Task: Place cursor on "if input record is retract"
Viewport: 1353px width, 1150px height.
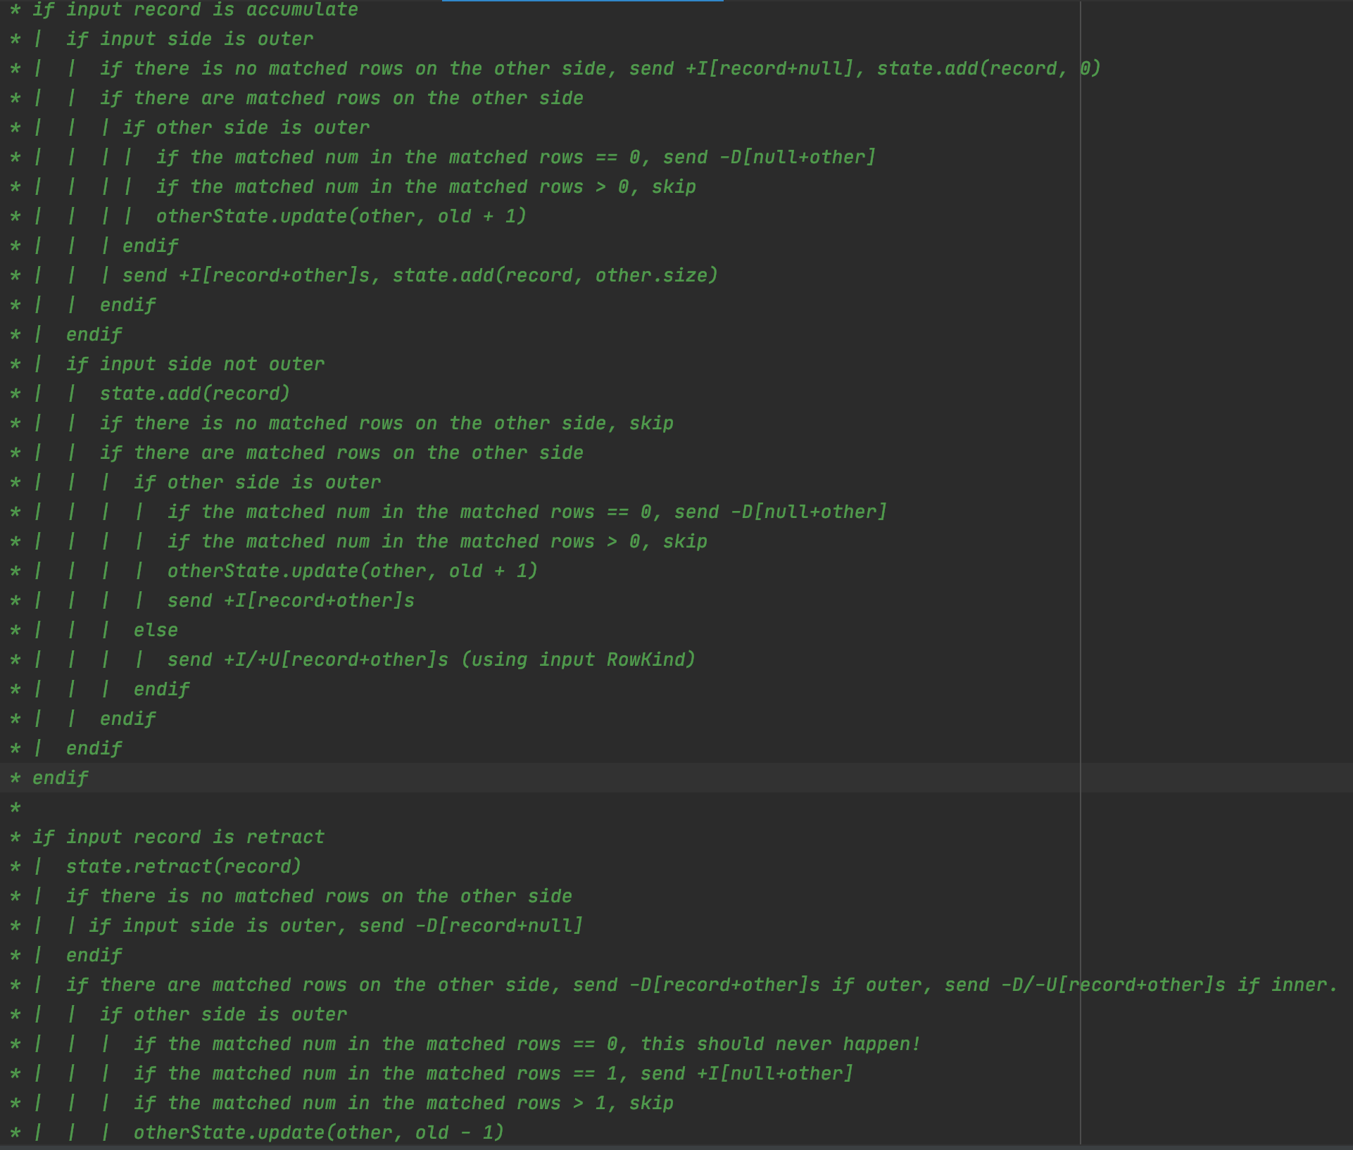Action: 178,838
